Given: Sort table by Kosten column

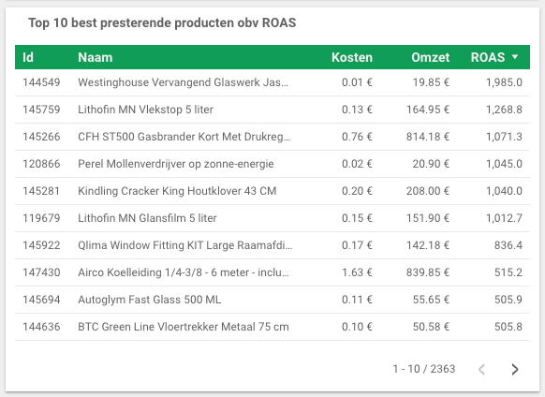Looking at the screenshot, I should [352, 57].
